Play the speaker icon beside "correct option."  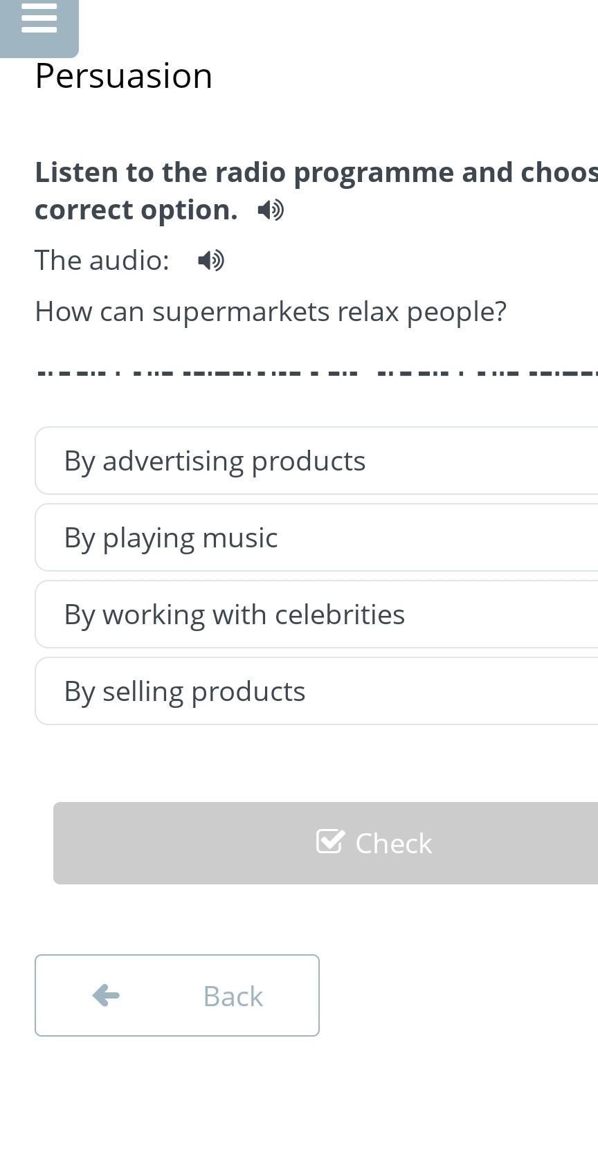pos(271,210)
